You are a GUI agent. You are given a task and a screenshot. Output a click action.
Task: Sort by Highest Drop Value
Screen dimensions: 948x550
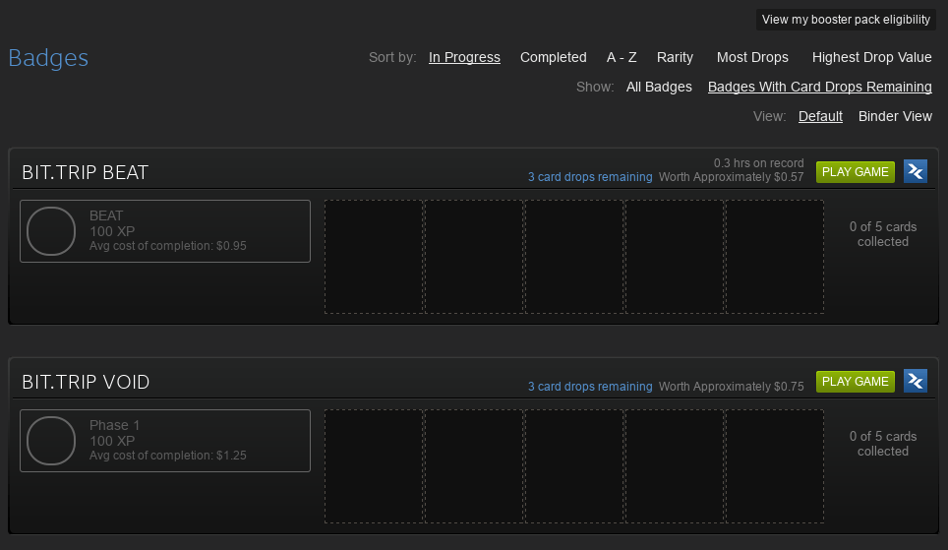tap(872, 57)
